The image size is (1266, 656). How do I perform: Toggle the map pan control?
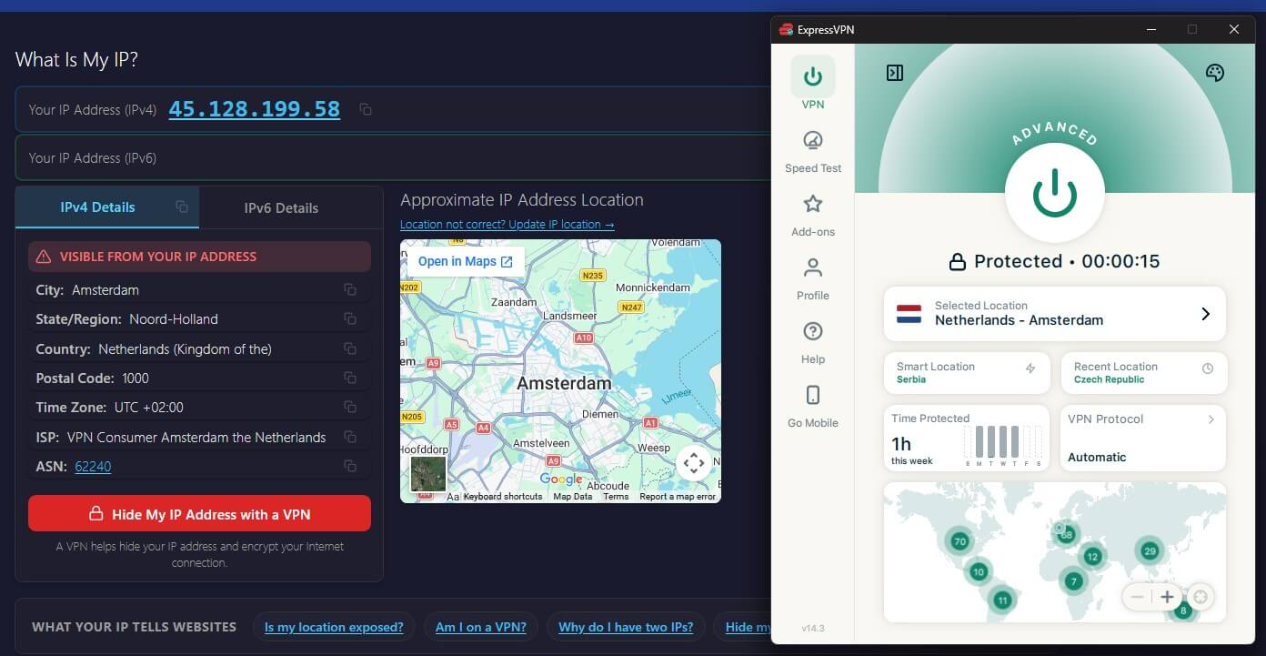(694, 463)
